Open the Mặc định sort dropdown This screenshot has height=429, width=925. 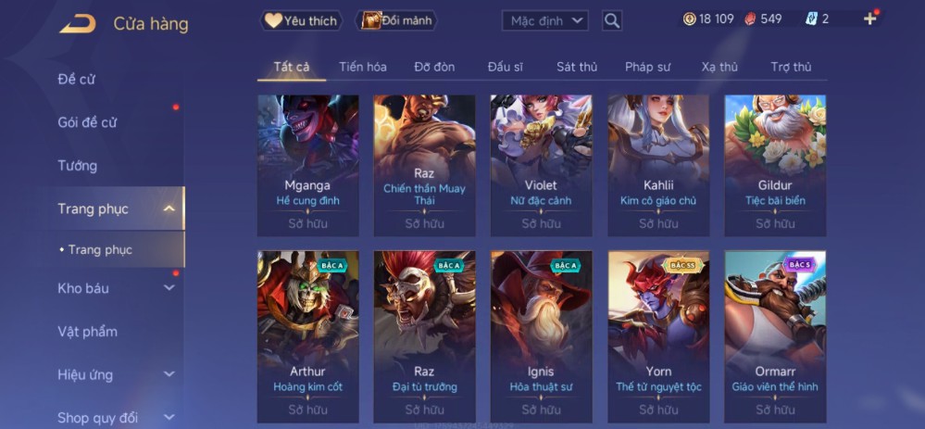point(545,21)
